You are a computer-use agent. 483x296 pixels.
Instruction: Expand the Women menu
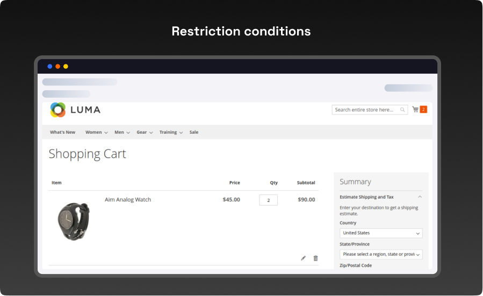[96, 132]
